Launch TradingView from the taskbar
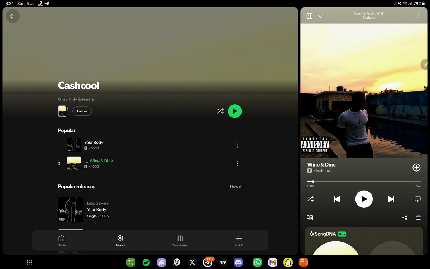The image size is (430, 269). click(x=223, y=263)
